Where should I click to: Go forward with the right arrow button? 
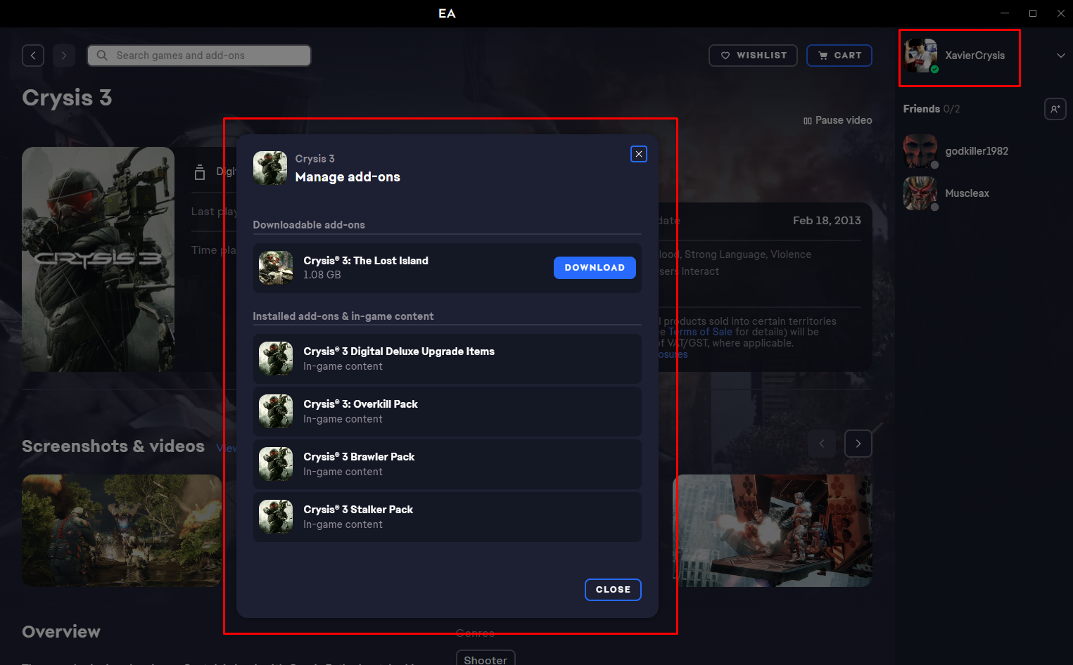point(64,56)
